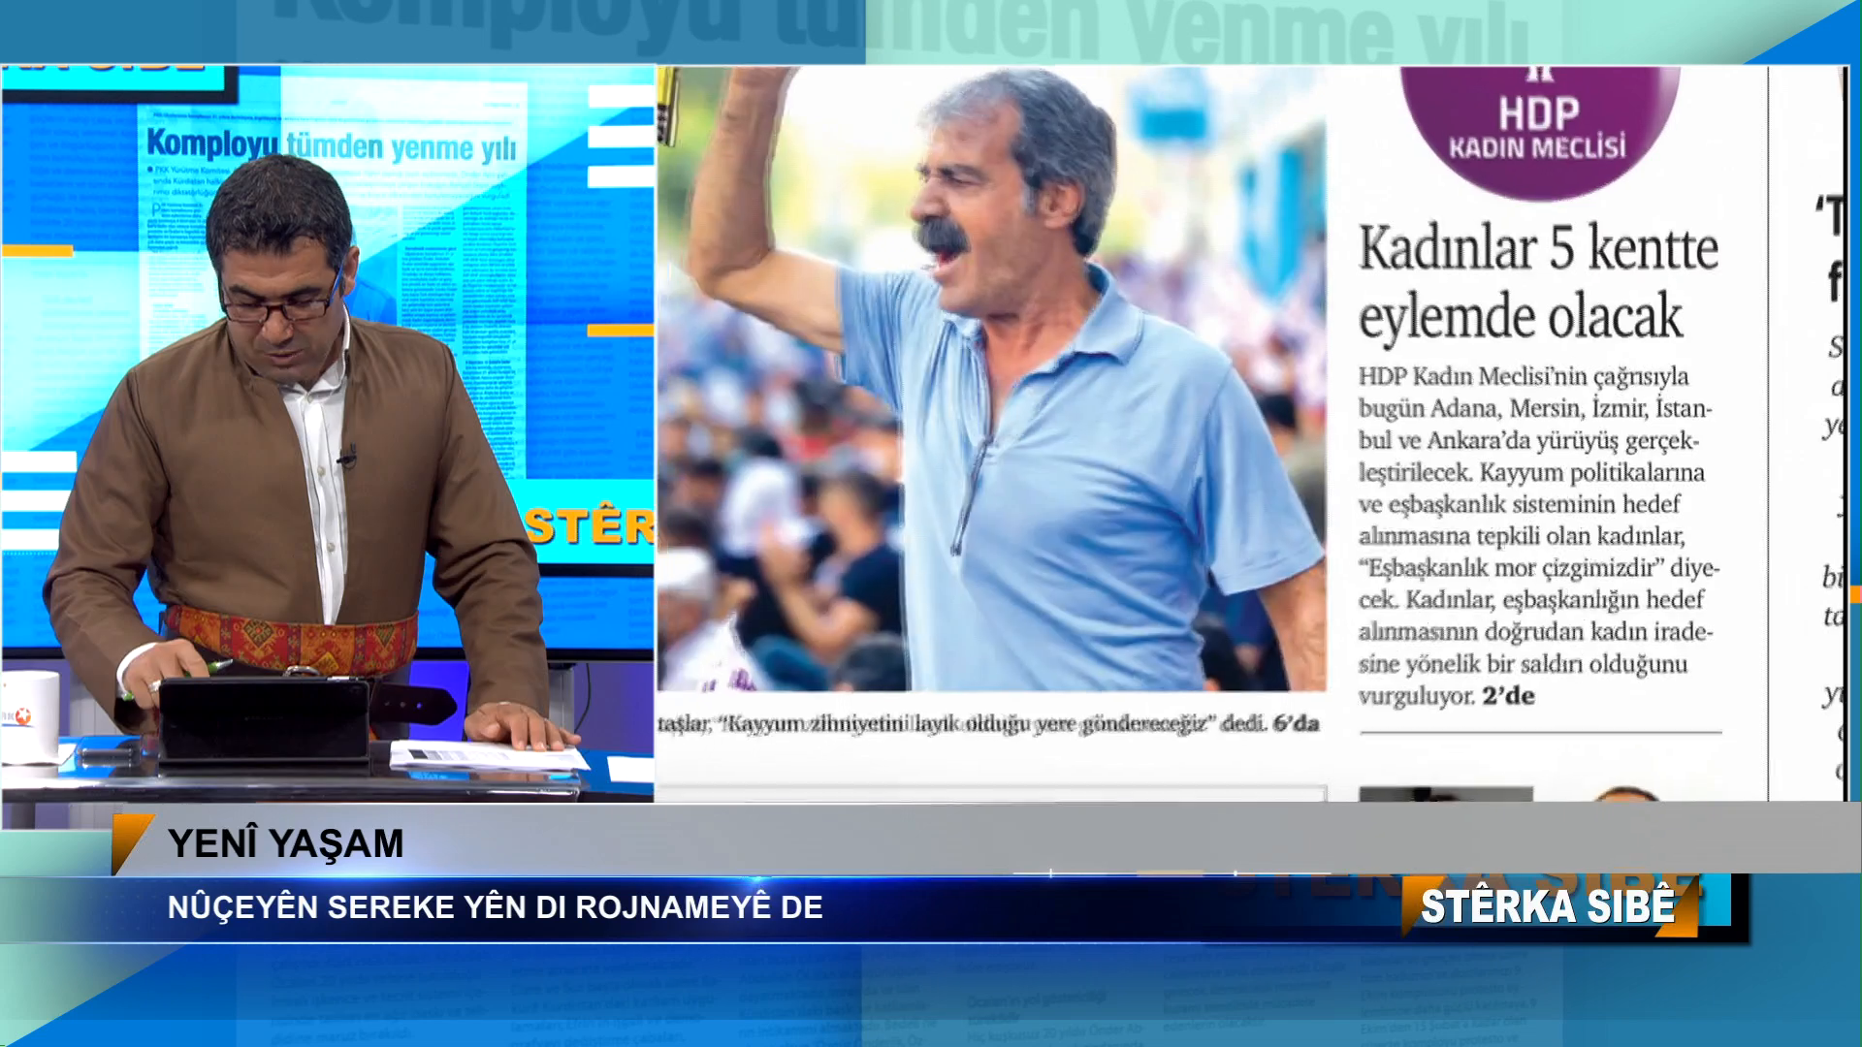1862x1047 pixels.
Task: Click the headline Kadınlar 5 kentte eylemde olacak
Action: (x=1537, y=283)
